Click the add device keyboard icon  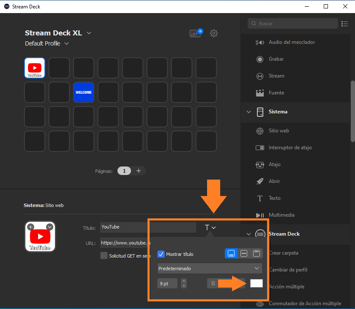(196, 33)
